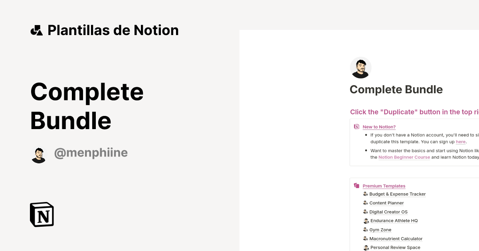Open the Digital Creator OS template link
This screenshot has width=479, height=251.
[388, 212]
